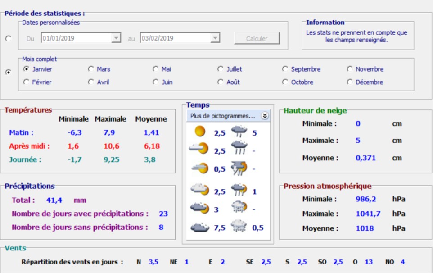The height and width of the screenshot is (273, 433).
Task: Click the snow height minimale value 0
Action: pos(358,123)
